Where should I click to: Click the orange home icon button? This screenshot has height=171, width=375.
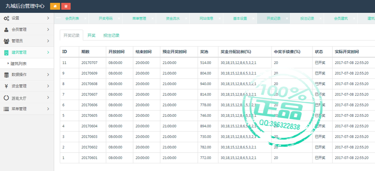[x=55, y=6]
